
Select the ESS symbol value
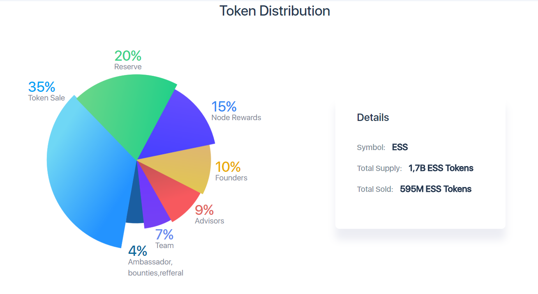[x=399, y=147]
